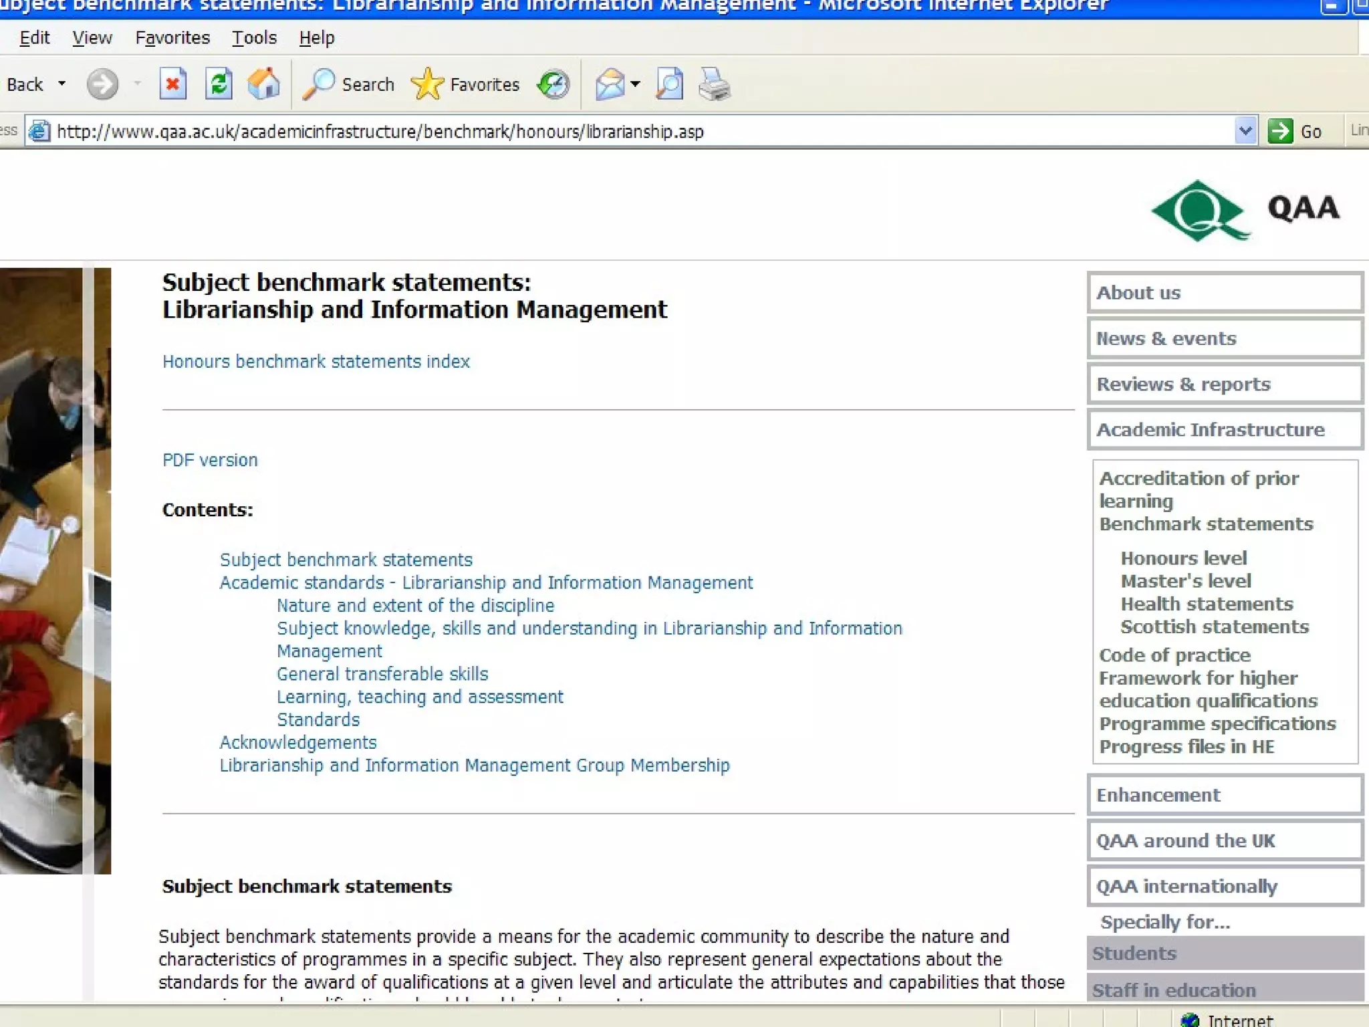Open the History clock icon
Image resolution: width=1369 pixels, height=1027 pixels.
pyautogui.click(x=553, y=84)
